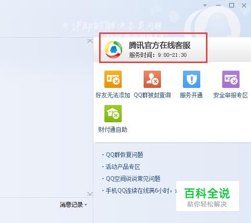The width and height of the screenshot is (251, 223).
Task: Open the 安全举报专区 purple icon
Action: (231, 79)
